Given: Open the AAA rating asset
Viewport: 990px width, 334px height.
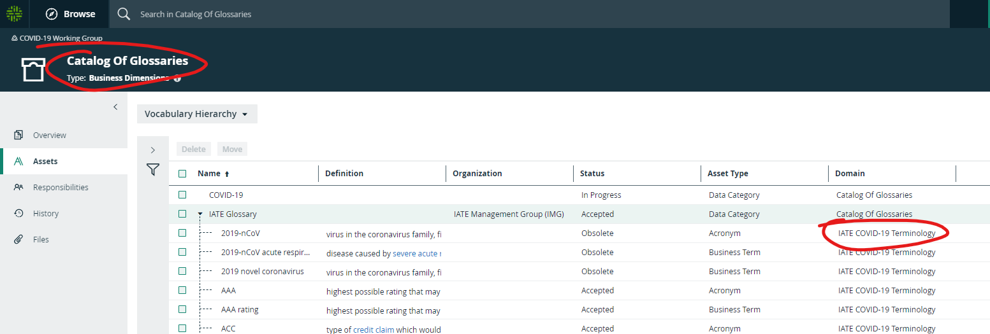Looking at the screenshot, I should [240, 309].
